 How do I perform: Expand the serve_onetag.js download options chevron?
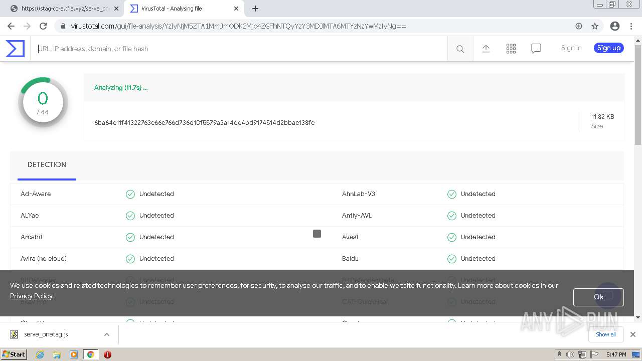(107, 334)
